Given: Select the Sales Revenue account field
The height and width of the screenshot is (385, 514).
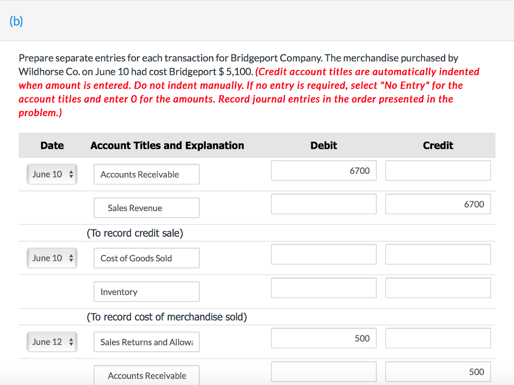Looking at the screenshot, I should [x=146, y=208].
